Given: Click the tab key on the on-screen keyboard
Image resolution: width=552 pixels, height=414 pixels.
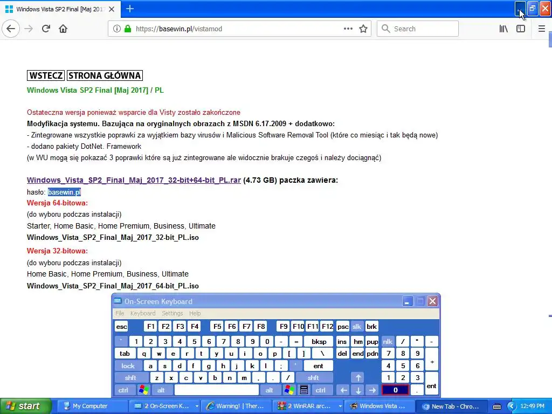Looking at the screenshot, I should tap(125, 354).
